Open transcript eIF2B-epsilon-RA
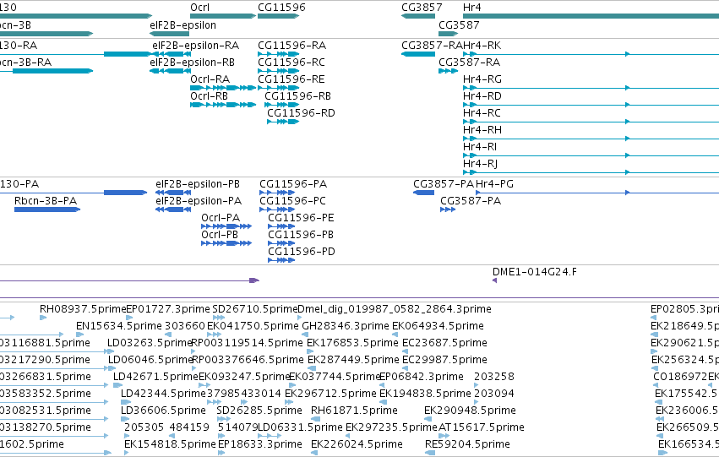719x457 pixels. tap(196, 46)
